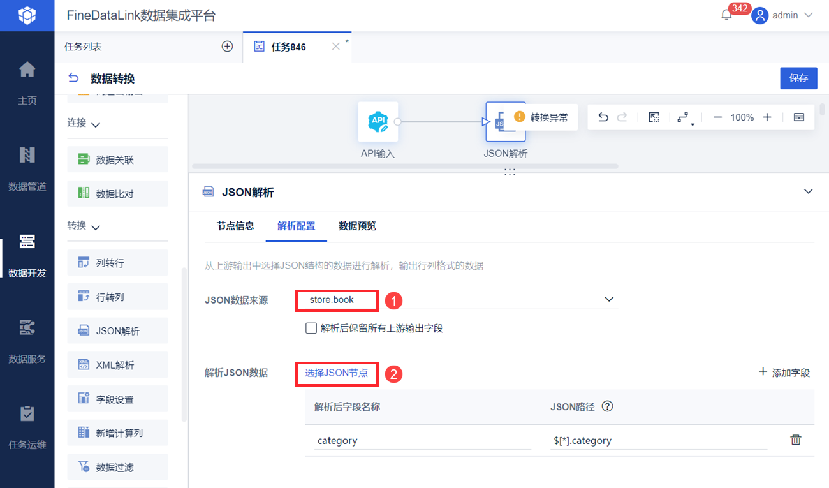Switch to 数据预览 tab
Screen dimensions: 829x488
tap(357, 226)
